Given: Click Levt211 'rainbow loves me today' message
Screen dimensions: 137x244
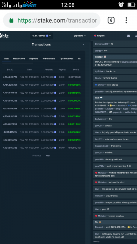Looking at the screenshot, I should point(115,139).
